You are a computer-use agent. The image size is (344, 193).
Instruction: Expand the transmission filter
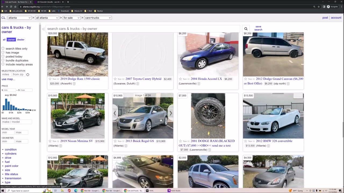tap(13, 178)
